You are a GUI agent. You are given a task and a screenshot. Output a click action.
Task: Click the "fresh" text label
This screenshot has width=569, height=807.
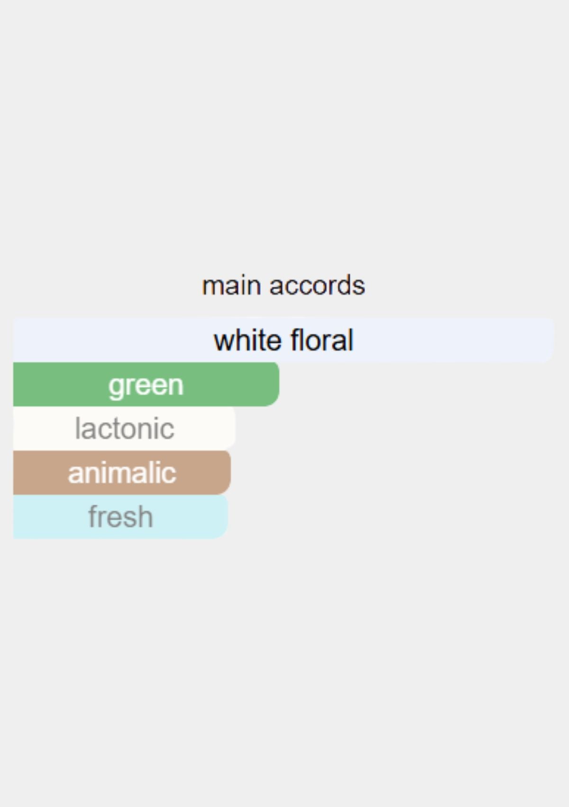[x=120, y=516]
